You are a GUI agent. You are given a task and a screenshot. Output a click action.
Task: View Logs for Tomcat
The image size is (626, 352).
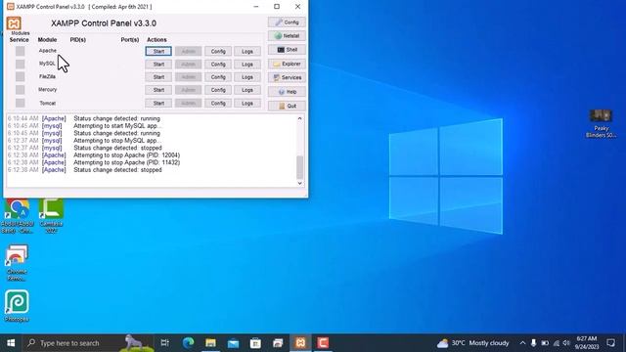point(247,104)
